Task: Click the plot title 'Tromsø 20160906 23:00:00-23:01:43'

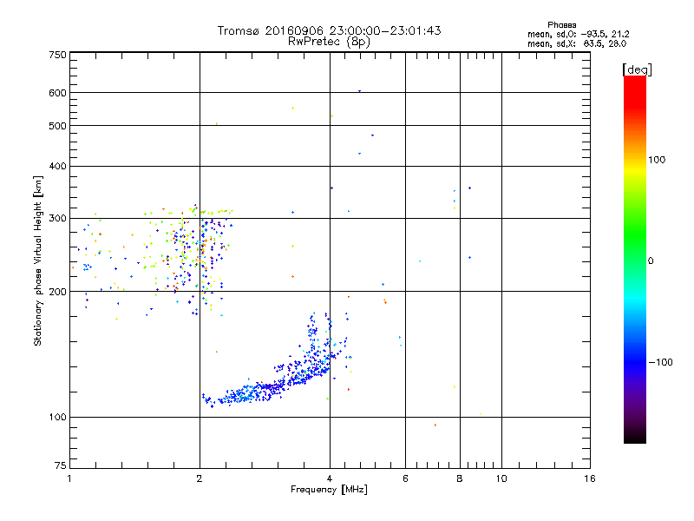Action: (329, 30)
